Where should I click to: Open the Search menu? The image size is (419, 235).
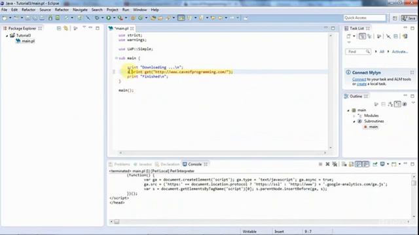pos(97,10)
